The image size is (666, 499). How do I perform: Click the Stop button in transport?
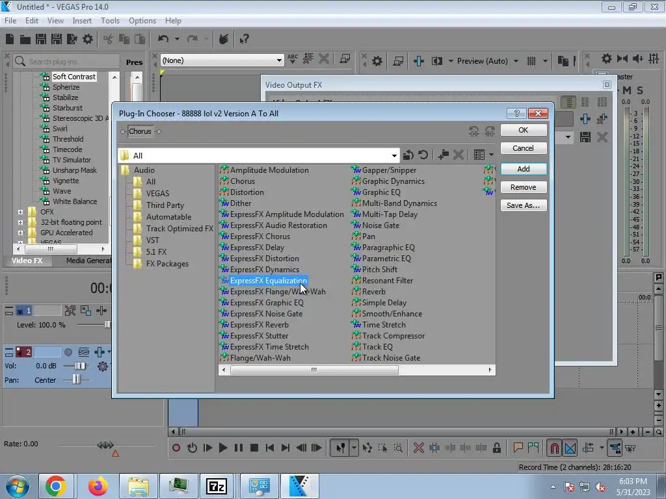pos(254,448)
